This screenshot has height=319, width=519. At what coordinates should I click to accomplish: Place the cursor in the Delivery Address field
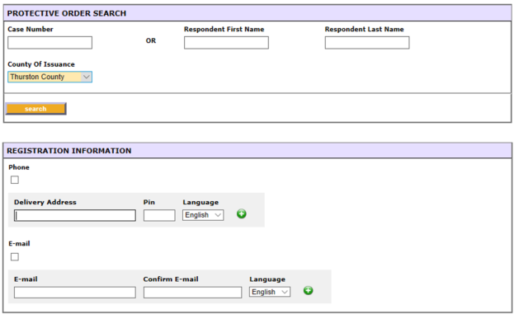coord(75,215)
